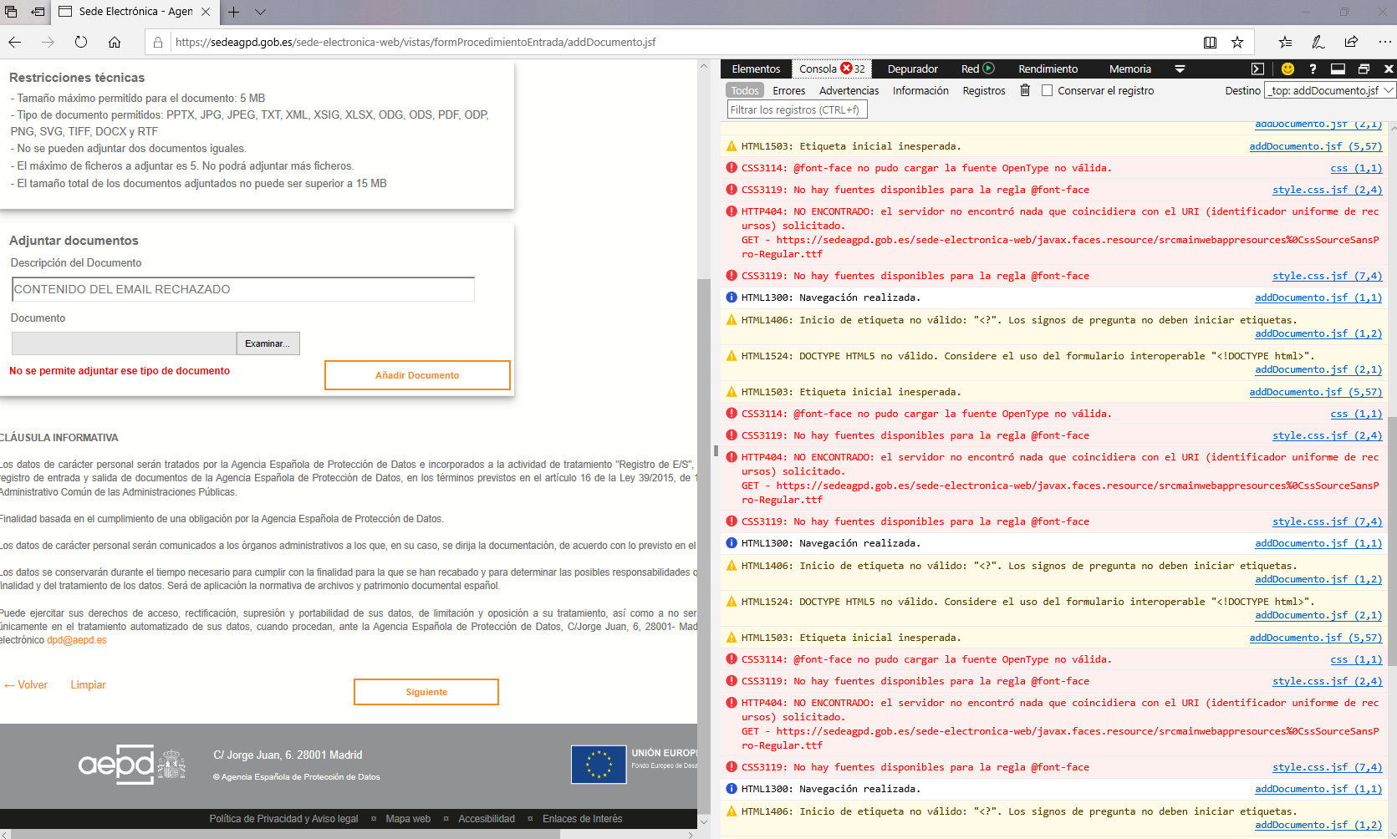
Task: Click the add notes pen icon
Action: [x=1318, y=42]
